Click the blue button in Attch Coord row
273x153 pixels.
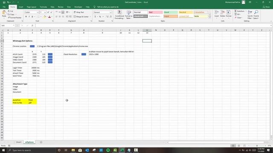50,54
